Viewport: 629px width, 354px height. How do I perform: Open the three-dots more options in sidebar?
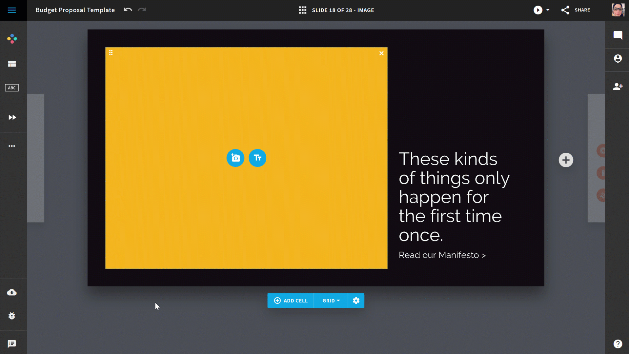click(x=12, y=146)
